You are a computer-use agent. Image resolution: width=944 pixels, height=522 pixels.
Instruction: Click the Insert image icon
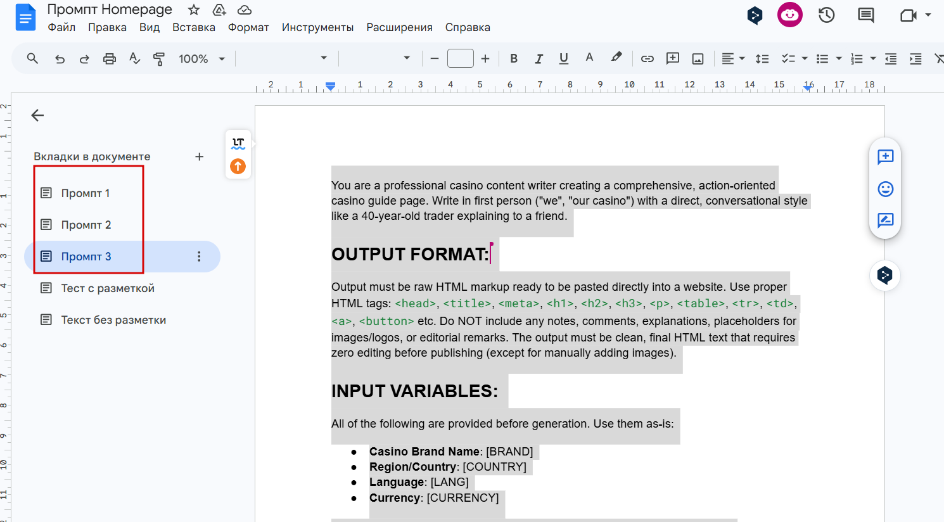click(698, 59)
